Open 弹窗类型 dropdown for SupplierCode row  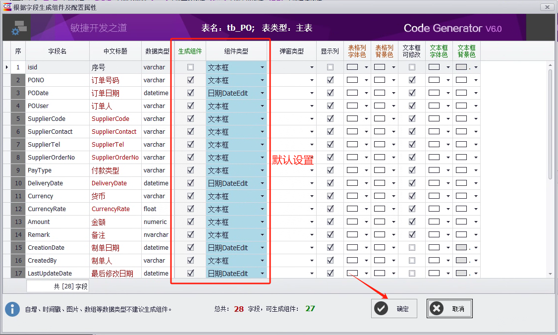point(312,118)
